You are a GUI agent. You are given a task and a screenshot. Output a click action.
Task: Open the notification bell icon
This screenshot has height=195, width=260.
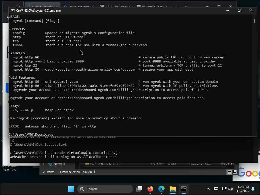tap(253, 189)
